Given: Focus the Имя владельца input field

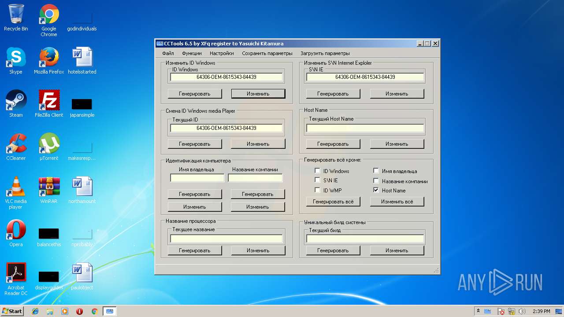Looking at the screenshot, I should 197,178.
